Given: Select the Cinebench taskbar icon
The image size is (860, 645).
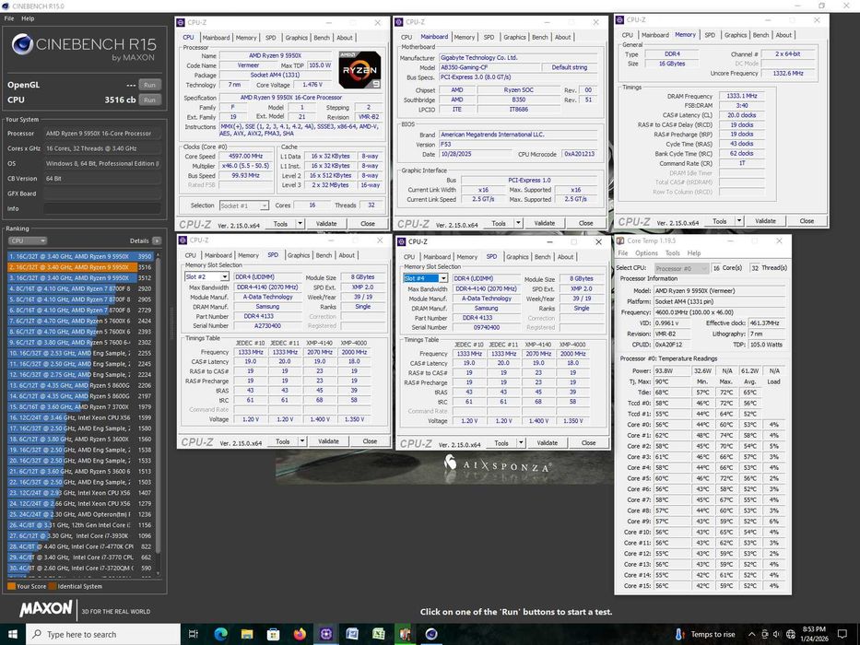Looking at the screenshot, I should click(431, 634).
